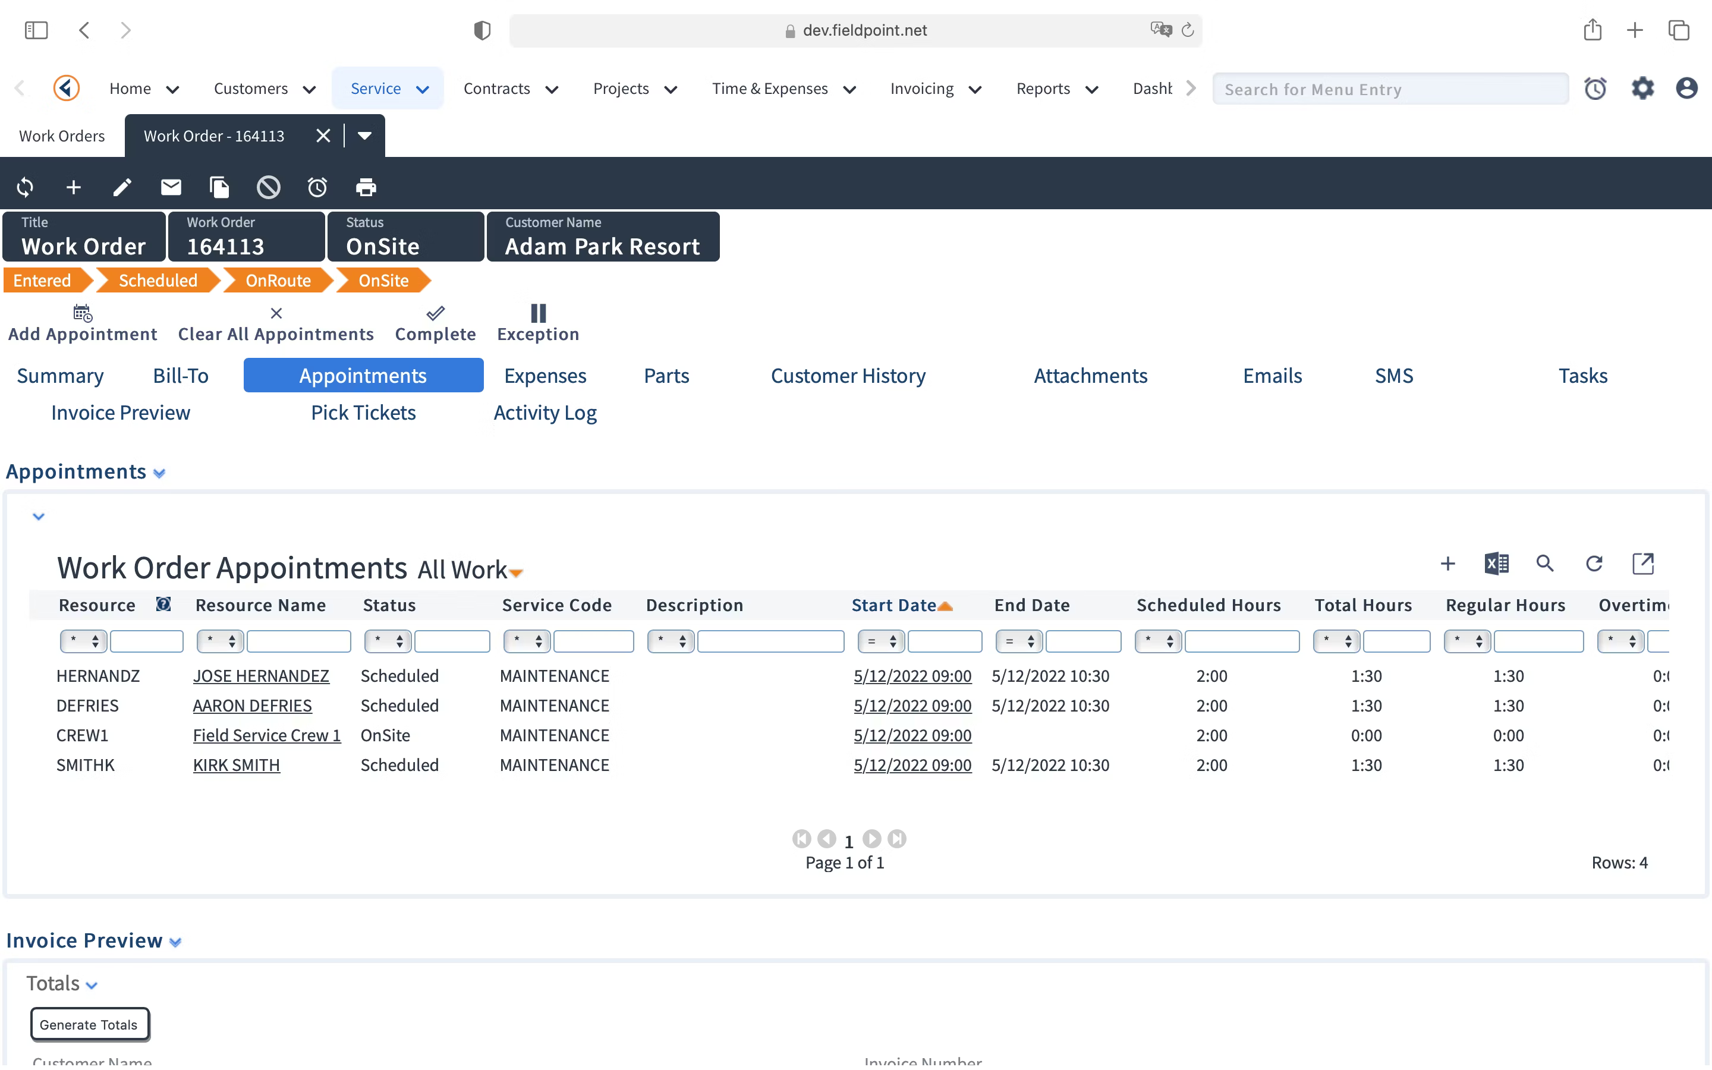
Task: Click the Clear All Appointments icon
Action: tap(275, 313)
